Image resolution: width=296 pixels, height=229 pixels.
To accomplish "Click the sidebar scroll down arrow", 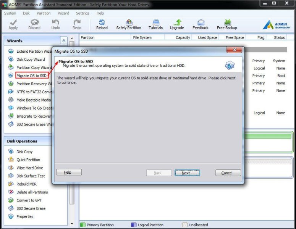I will [x=72, y=224].
